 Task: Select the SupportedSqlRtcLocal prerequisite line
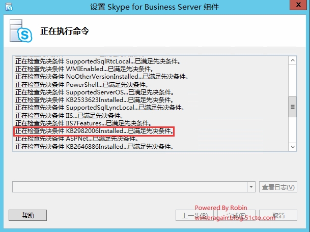coord(98,61)
